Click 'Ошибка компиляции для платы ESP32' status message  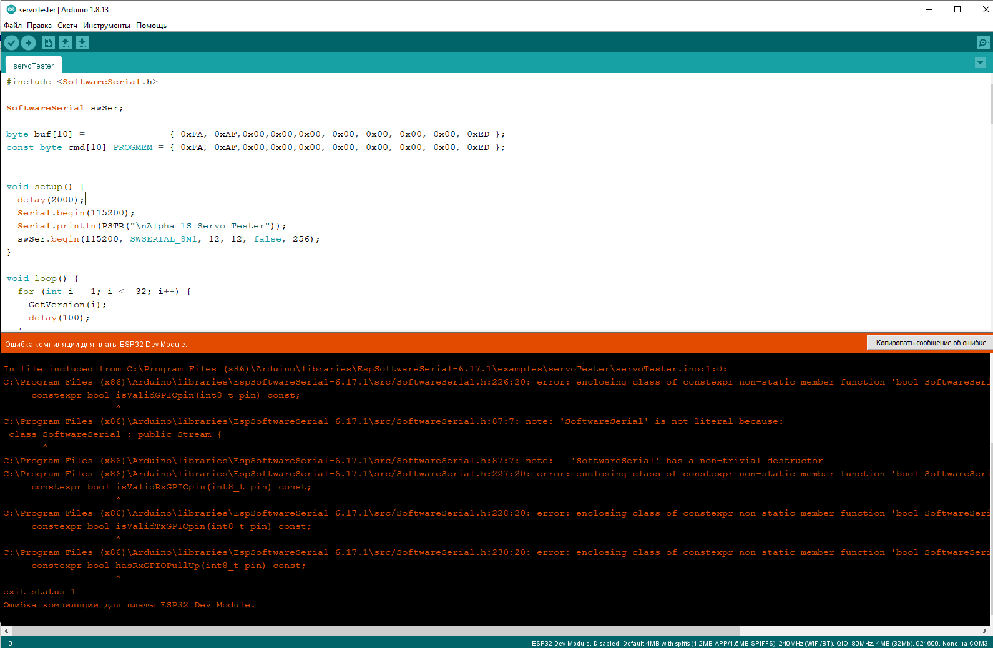coord(96,344)
